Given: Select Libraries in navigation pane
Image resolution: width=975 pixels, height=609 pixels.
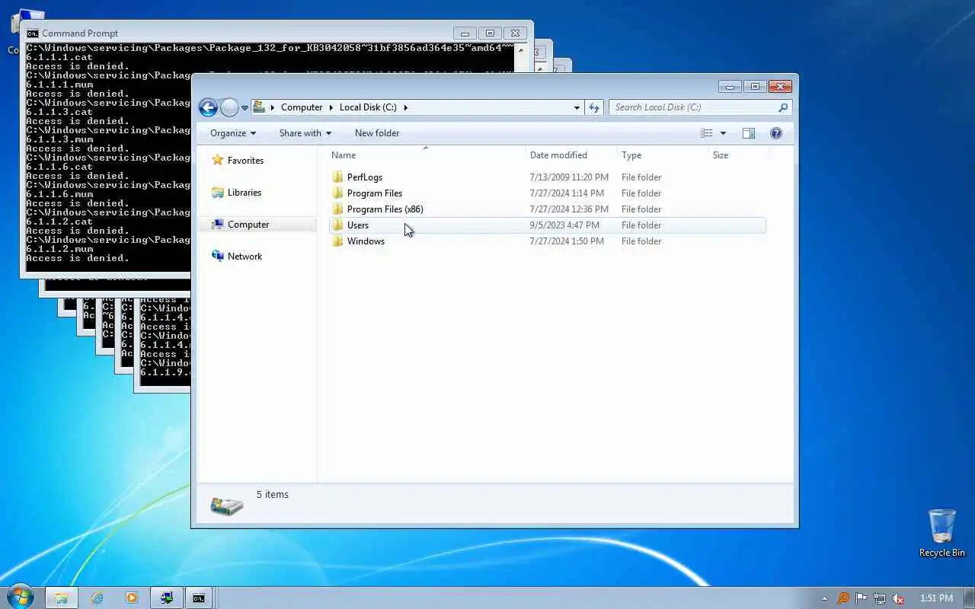Looking at the screenshot, I should 244,193.
